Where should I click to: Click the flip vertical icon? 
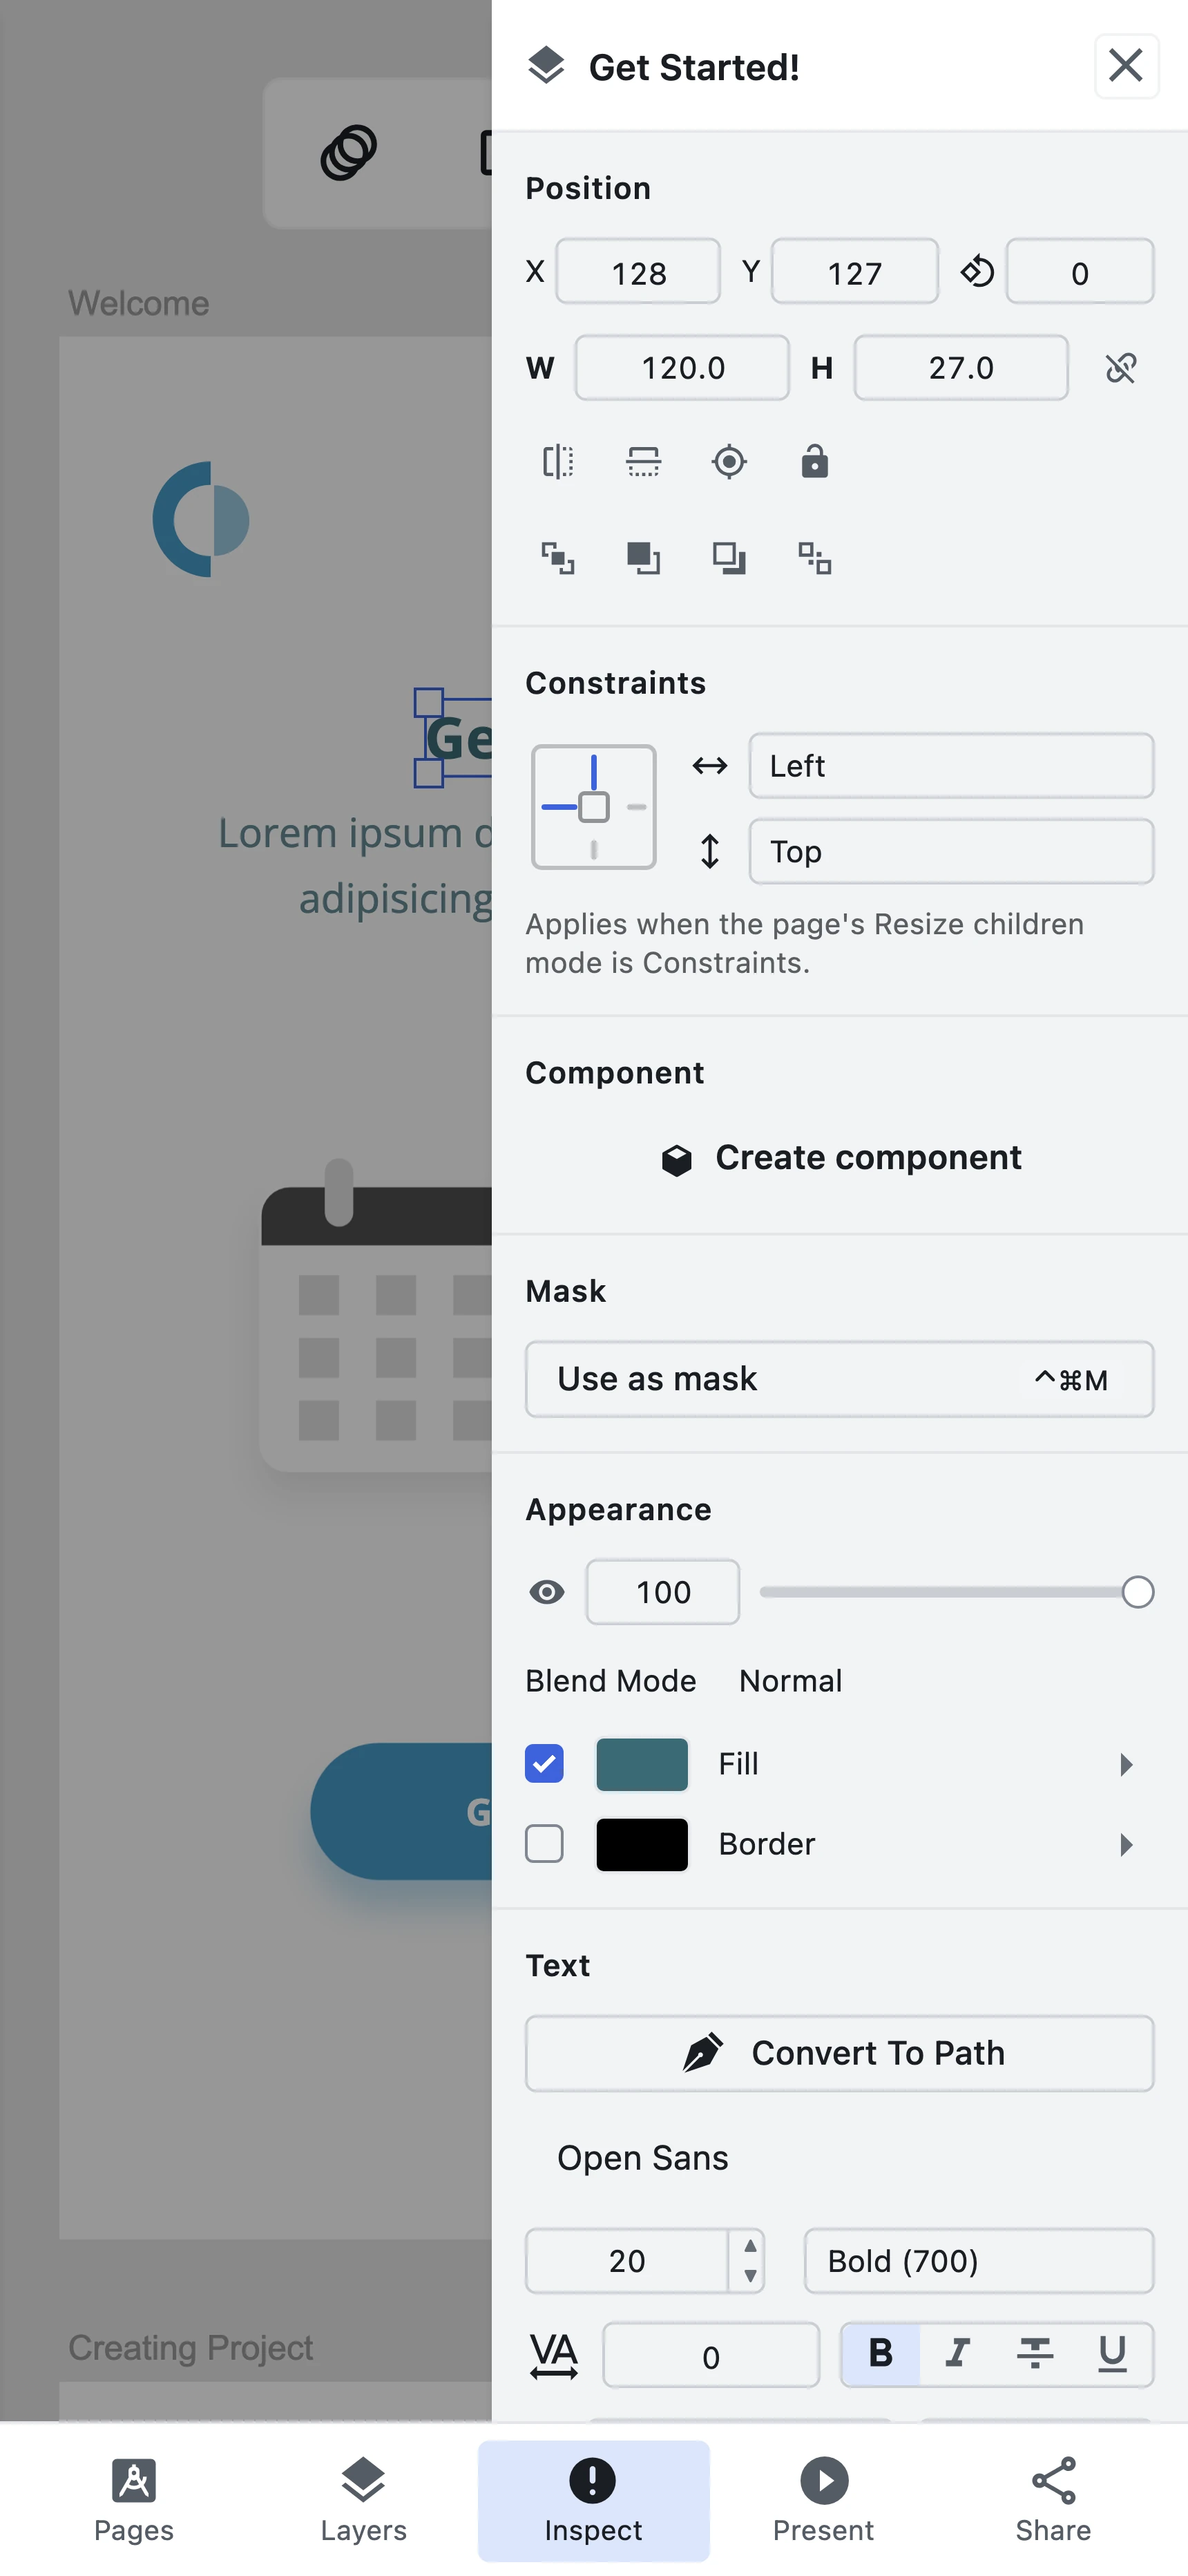[643, 462]
